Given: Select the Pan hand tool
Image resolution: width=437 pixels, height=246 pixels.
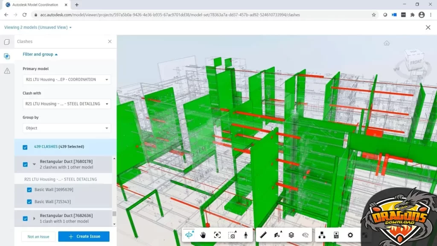Looking at the screenshot, I should tap(203, 234).
